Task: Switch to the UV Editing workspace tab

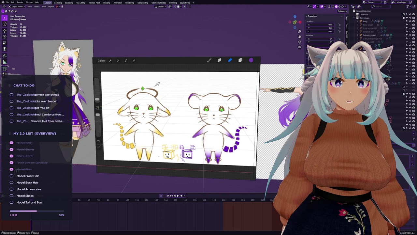Action: [x=81, y=3]
